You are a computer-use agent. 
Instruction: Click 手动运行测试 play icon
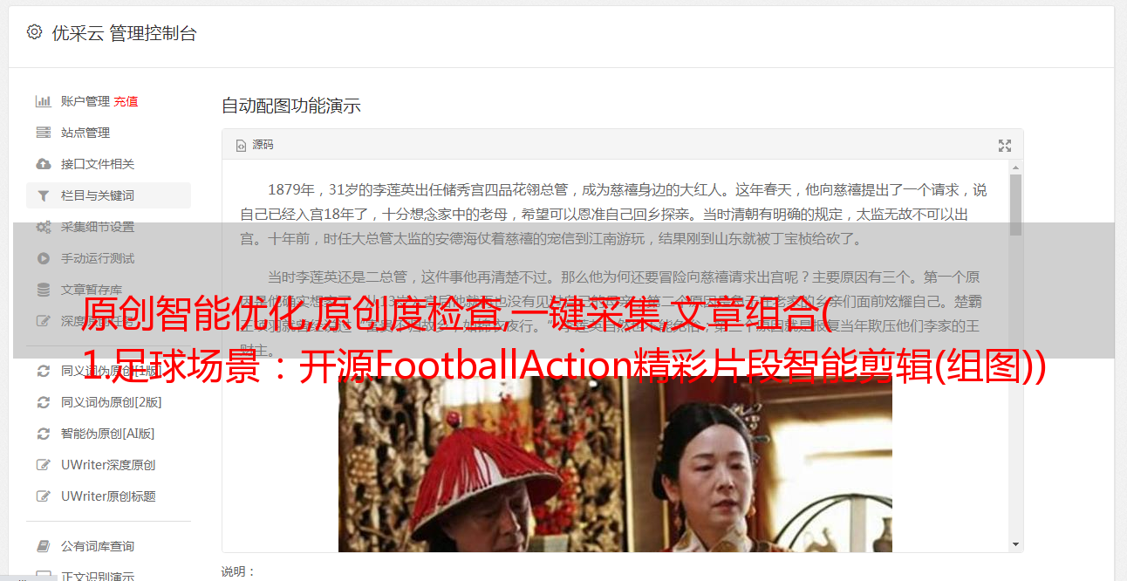(x=43, y=258)
